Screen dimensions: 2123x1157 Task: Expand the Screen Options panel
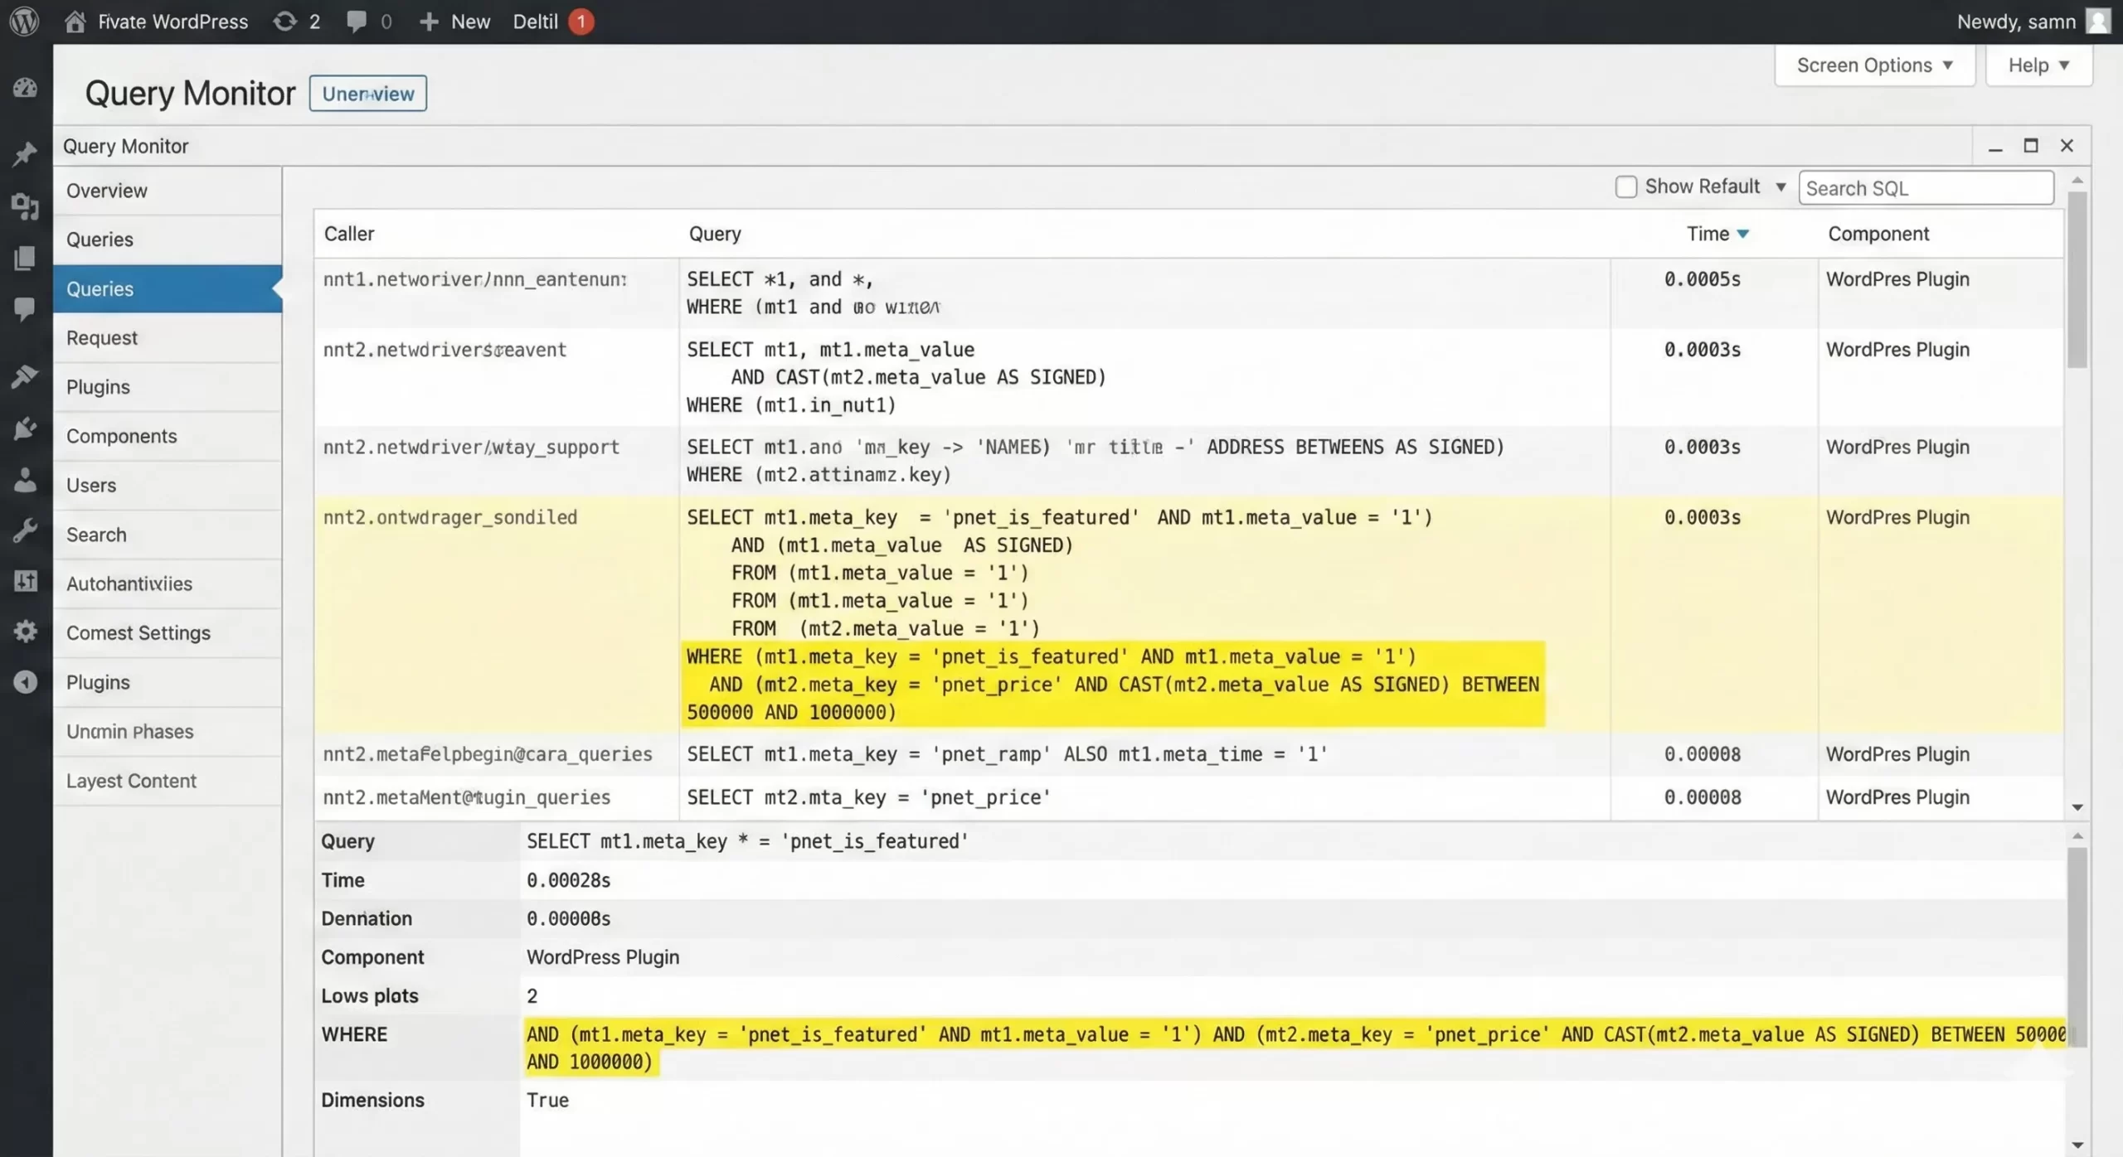[x=1874, y=65]
